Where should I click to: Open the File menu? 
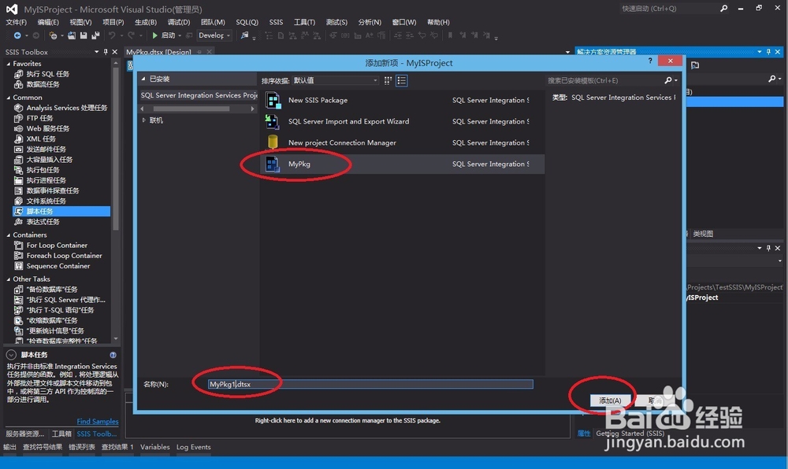tap(16, 22)
